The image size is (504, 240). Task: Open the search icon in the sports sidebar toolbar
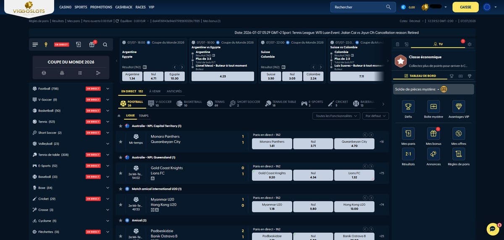[x=105, y=44]
